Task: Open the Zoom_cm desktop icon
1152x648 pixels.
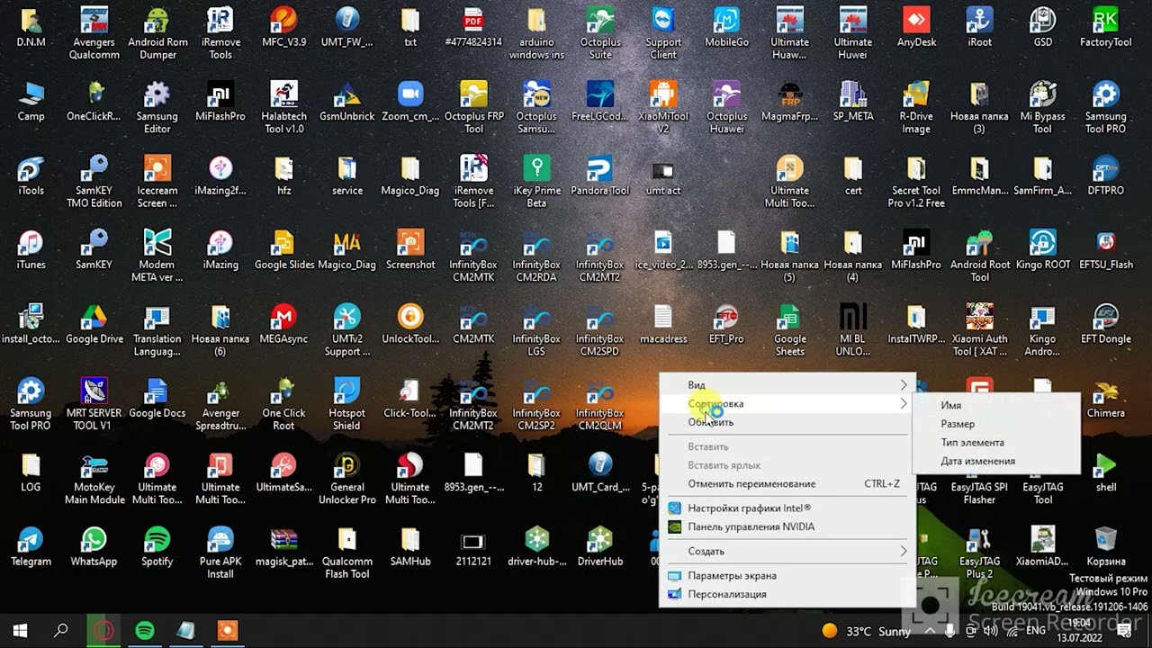Action: [410, 101]
